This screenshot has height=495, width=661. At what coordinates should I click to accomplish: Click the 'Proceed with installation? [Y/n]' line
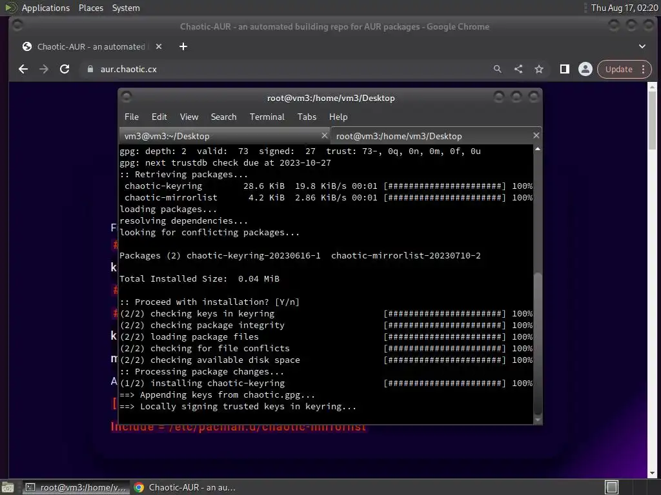tap(210, 302)
